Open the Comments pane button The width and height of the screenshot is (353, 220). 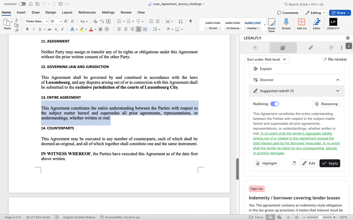288,13
